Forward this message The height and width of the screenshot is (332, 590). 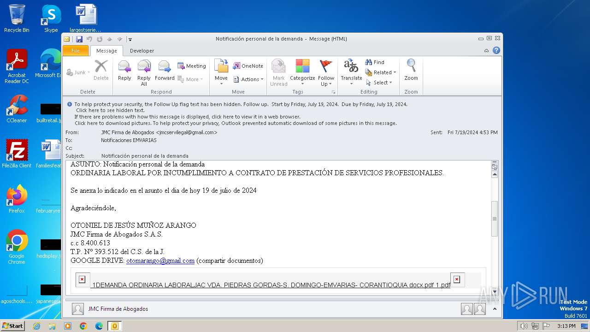pyautogui.click(x=165, y=71)
